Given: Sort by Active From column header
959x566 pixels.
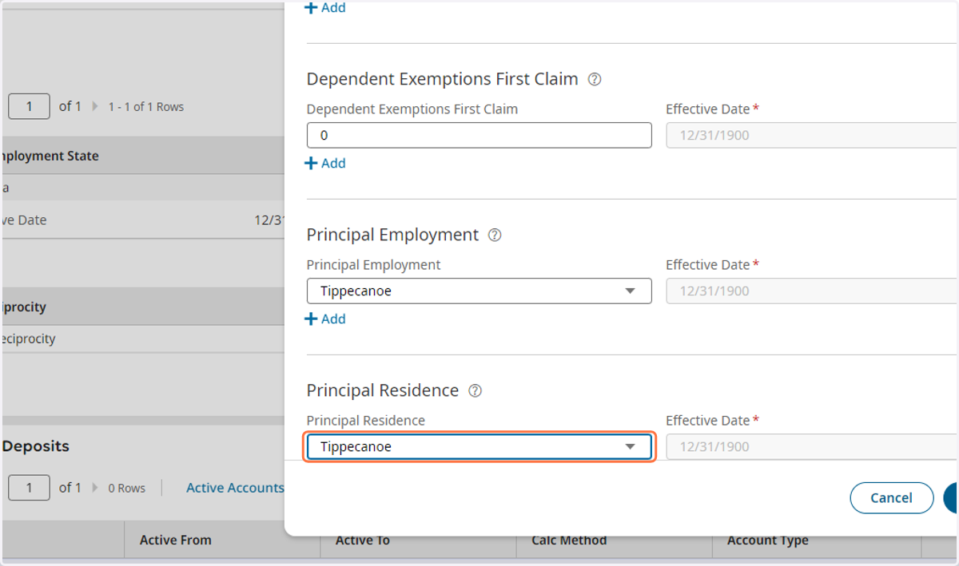Looking at the screenshot, I should [x=176, y=540].
